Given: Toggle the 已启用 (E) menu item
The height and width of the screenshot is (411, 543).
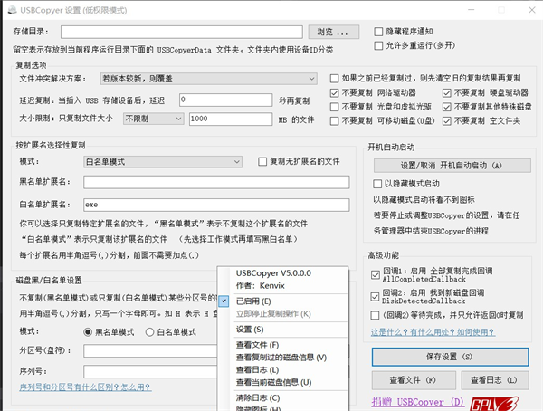Looking at the screenshot, I should [x=253, y=301].
